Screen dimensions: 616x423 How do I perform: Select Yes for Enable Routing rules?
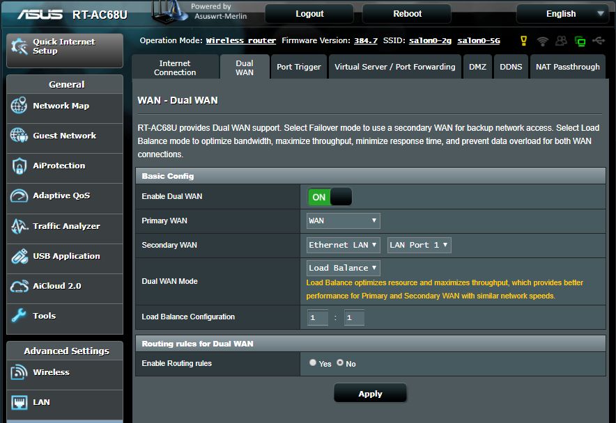point(313,363)
